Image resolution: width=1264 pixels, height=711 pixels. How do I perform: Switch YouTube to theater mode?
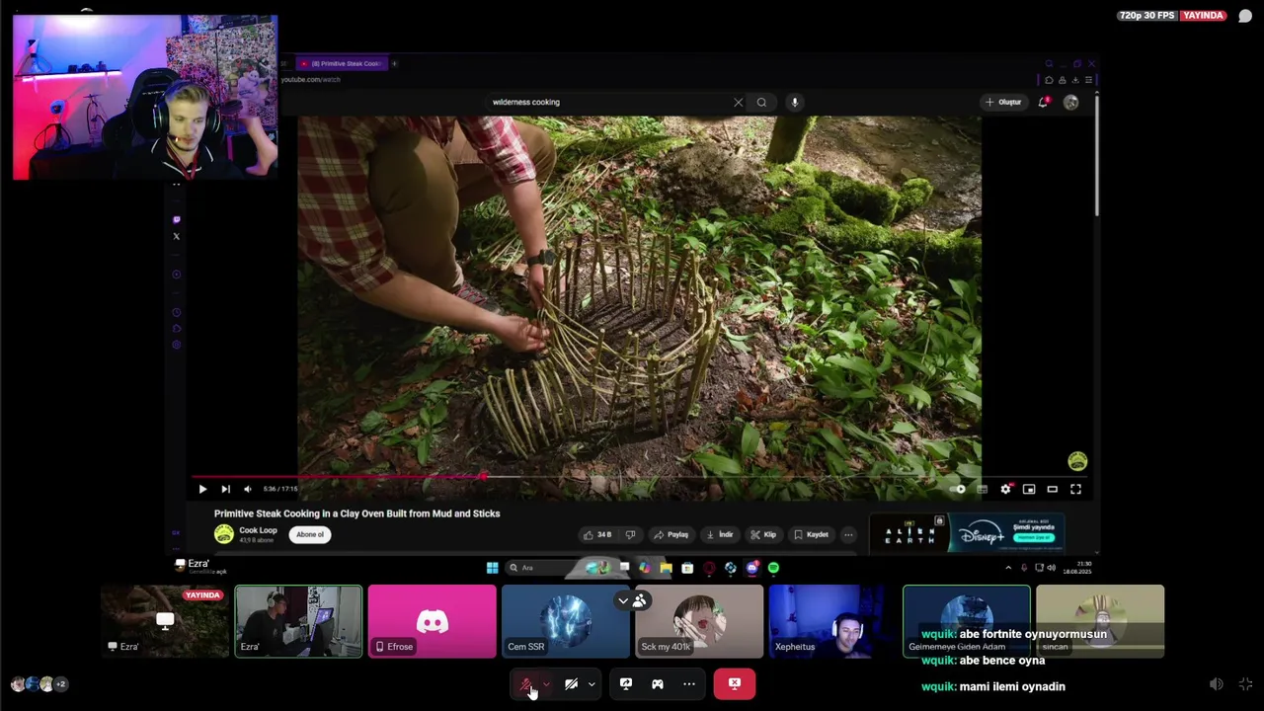pyautogui.click(x=1053, y=489)
